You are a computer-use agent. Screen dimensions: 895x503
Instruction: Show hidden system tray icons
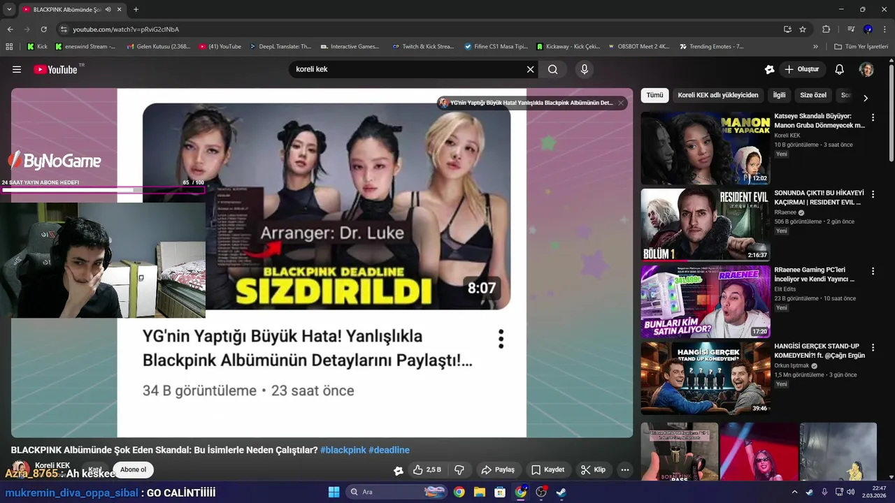tap(794, 492)
